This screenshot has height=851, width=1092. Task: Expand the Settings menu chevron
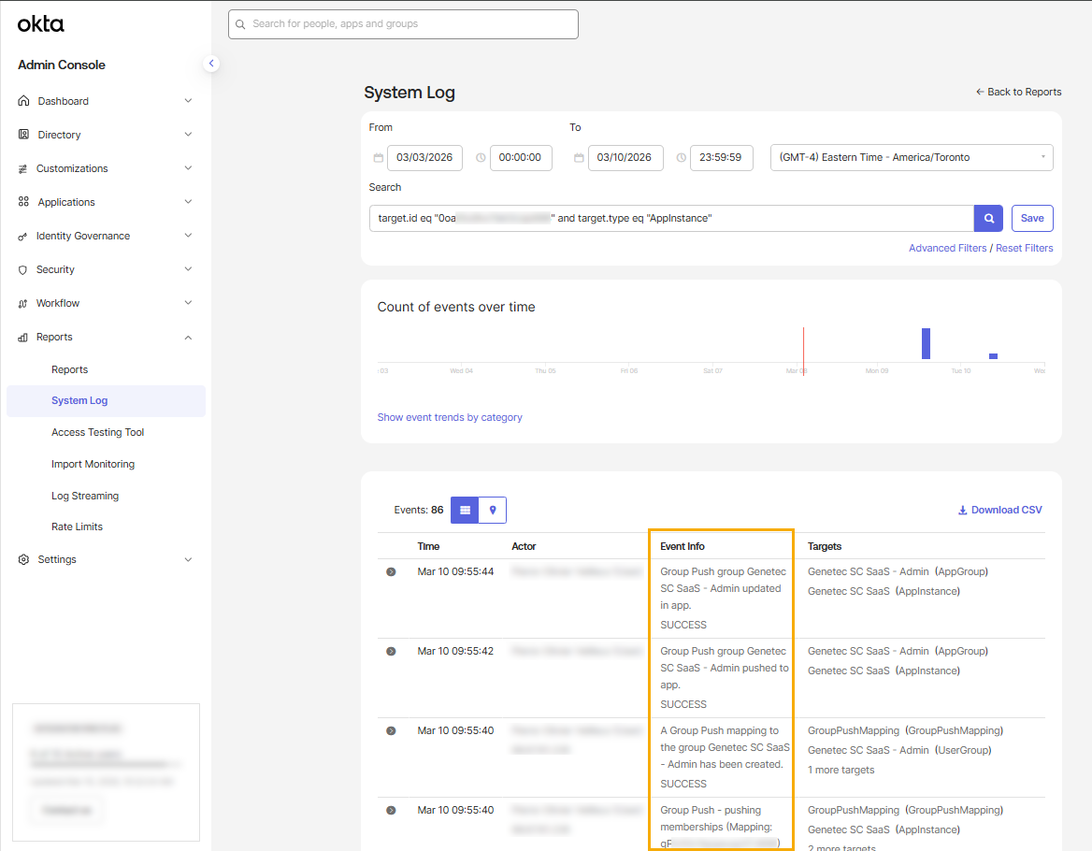(x=188, y=559)
